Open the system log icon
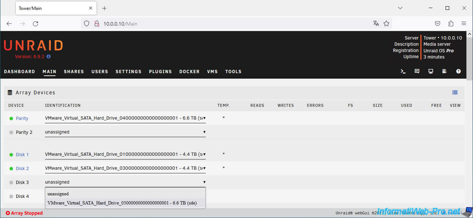This screenshot has height=218, width=473. coord(444,71)
